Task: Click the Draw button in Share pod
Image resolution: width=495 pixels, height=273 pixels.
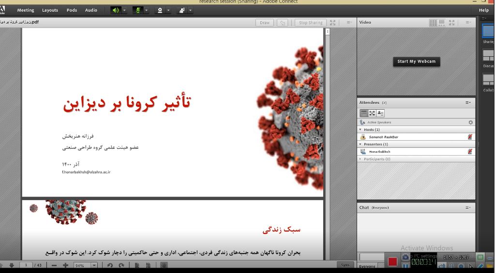Action: pyautogui.click(x=265, y=23)
